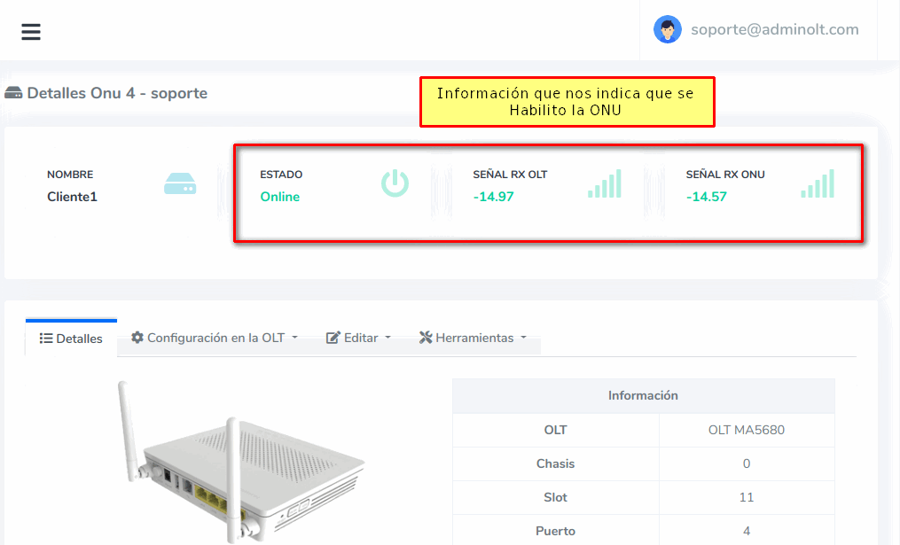This screenshot has height=545, width=900.
Task: Open the Editar dropdown menu
Action: (x=358, y=338)
